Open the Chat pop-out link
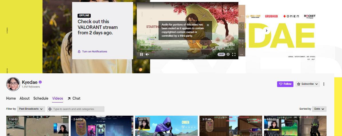This screenshot has width=342, height=136. coord(74,98)
